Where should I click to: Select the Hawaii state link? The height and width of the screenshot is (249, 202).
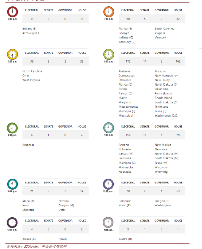click(x=63, y=239)
